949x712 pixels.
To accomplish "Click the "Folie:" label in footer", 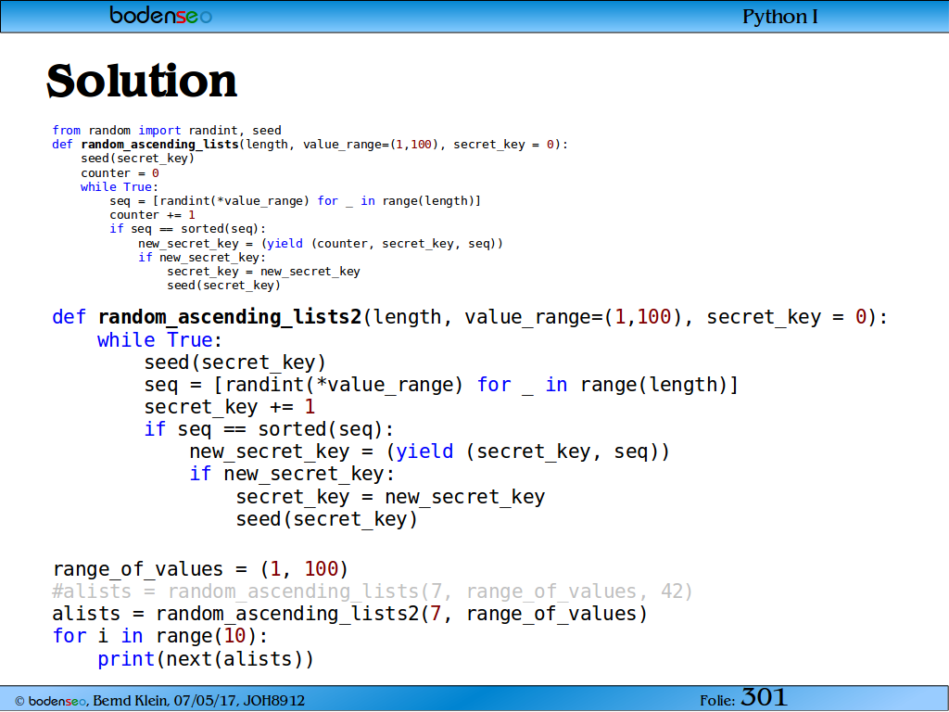I will click(x=717, y=701).
